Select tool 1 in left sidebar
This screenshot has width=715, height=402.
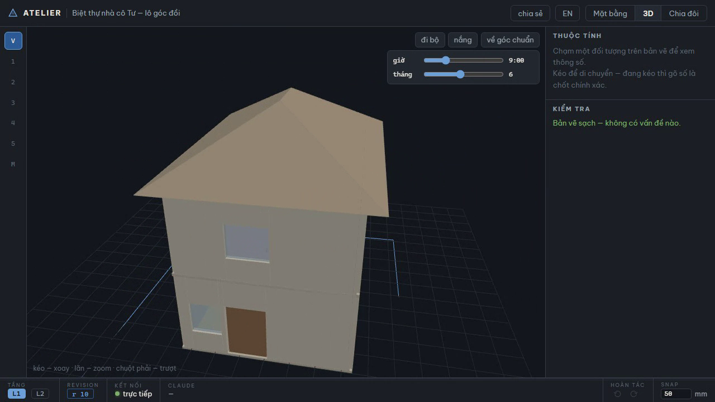pyautogui.click(x=13, y=61)
